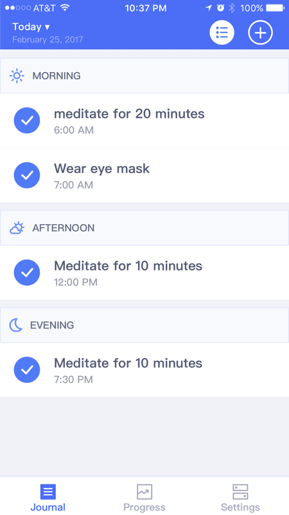Open the February 25, 2017 date text
The height and width of the screenshot is (515, 289).
coord(48,40)
